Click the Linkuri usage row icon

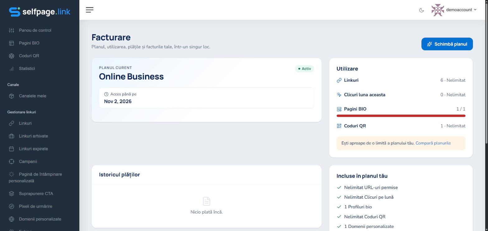339,80
